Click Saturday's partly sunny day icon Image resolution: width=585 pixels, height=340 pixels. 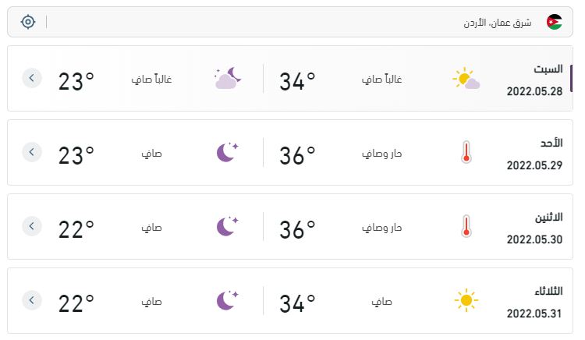[x=466, y=78]
